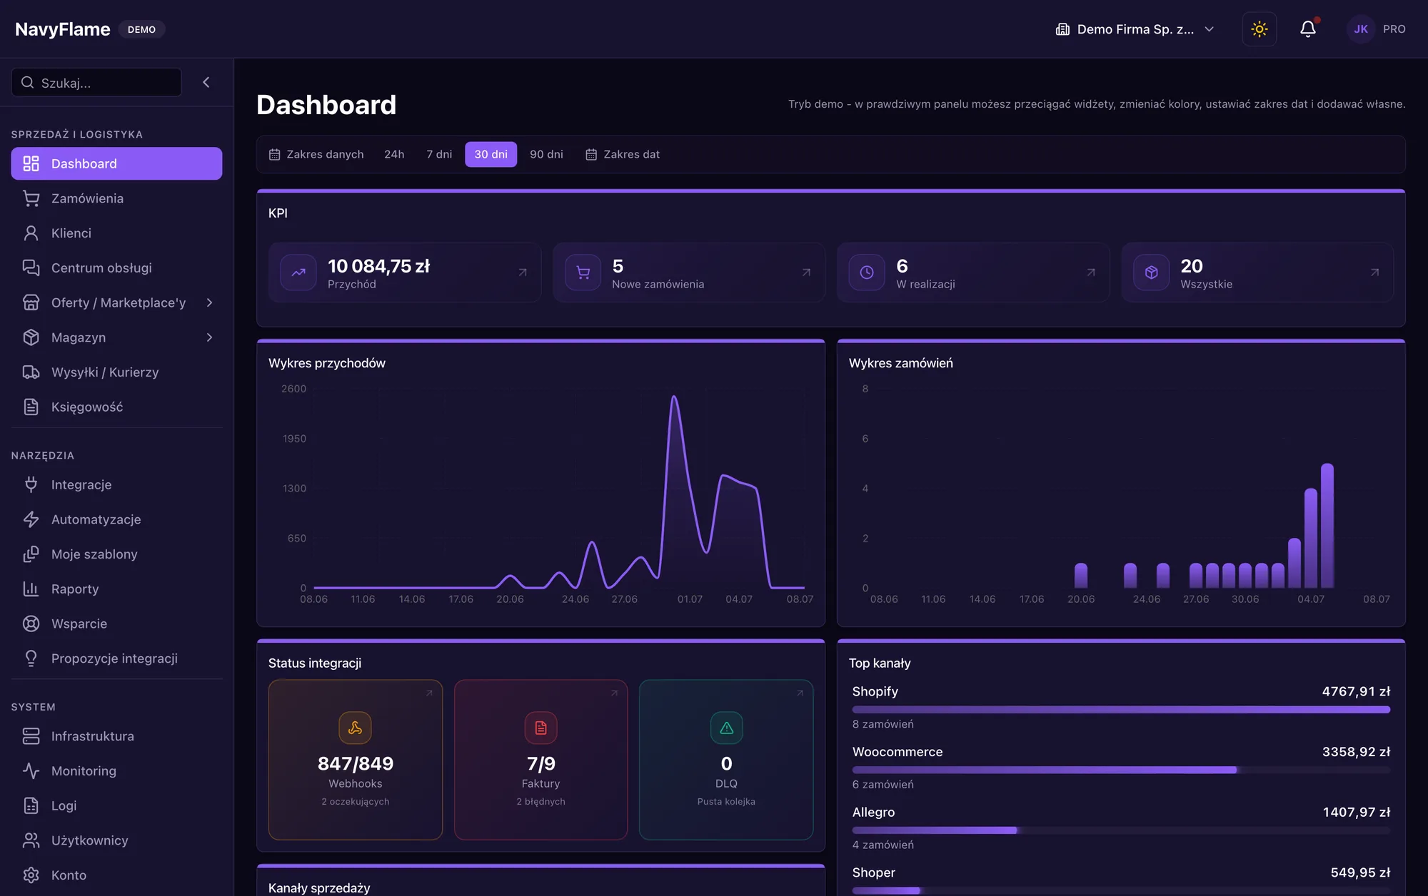Click the Wysyłki / Kurierzy truck icon
This screenshot has width=1428, height=896.
31,372
